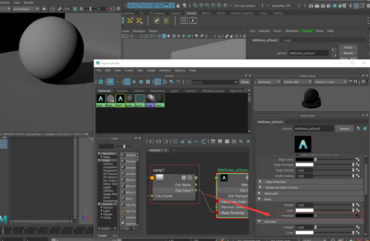The width and height of the screenshot is (370, 241).
Task: Select the MidT... aiToon material swatch
Action: (120, 101)
